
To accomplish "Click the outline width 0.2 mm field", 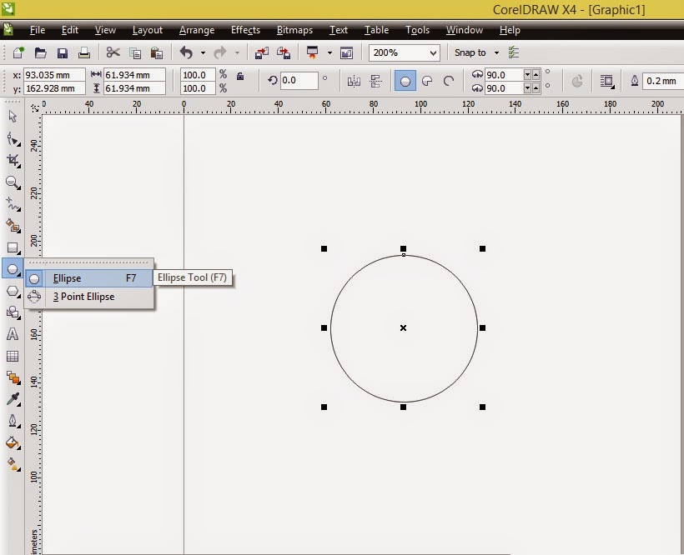I will [x=663, y=81].
